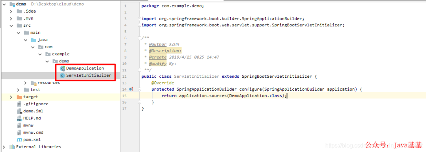This screenshot has height=152, width=426.
Task: Expand External Libraries arrow
Action: (4, 147)
